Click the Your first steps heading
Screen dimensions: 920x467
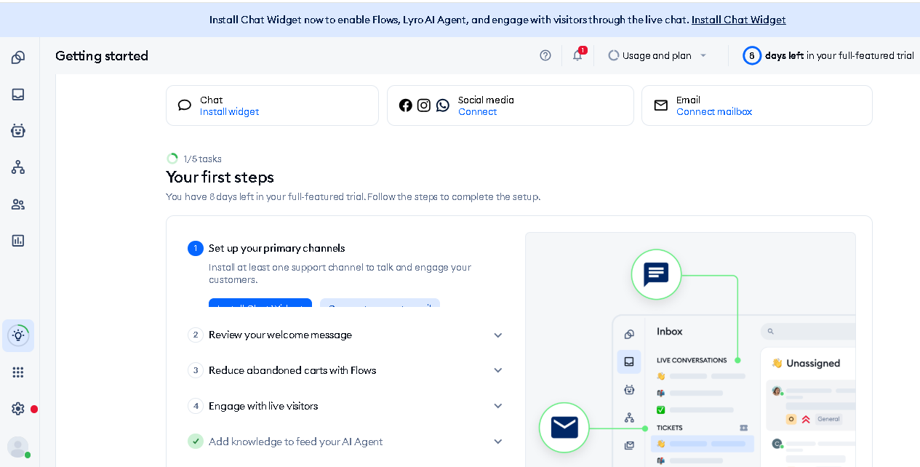[220, 177]
